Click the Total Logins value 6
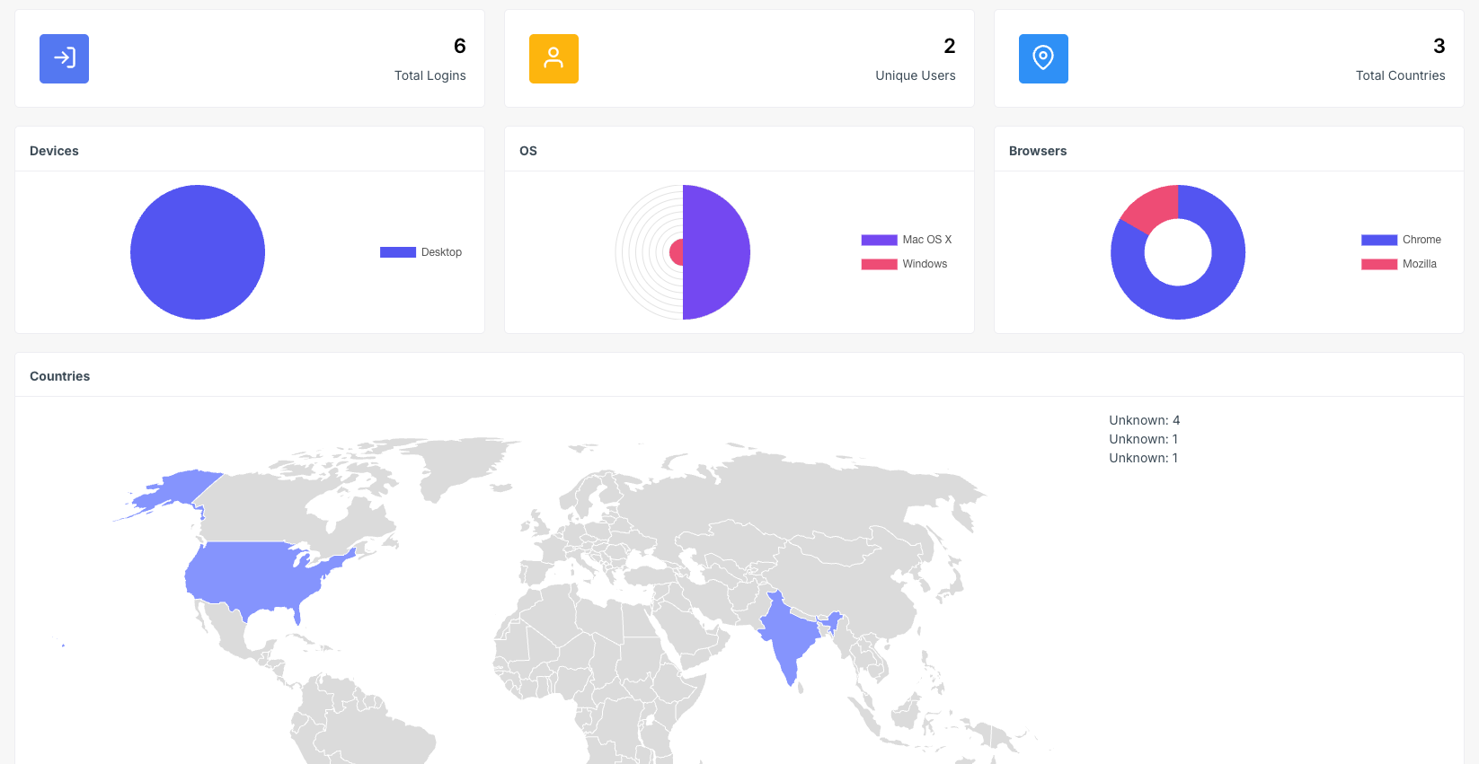Viewport: 1479px width, 764px height. coord(460,46)
